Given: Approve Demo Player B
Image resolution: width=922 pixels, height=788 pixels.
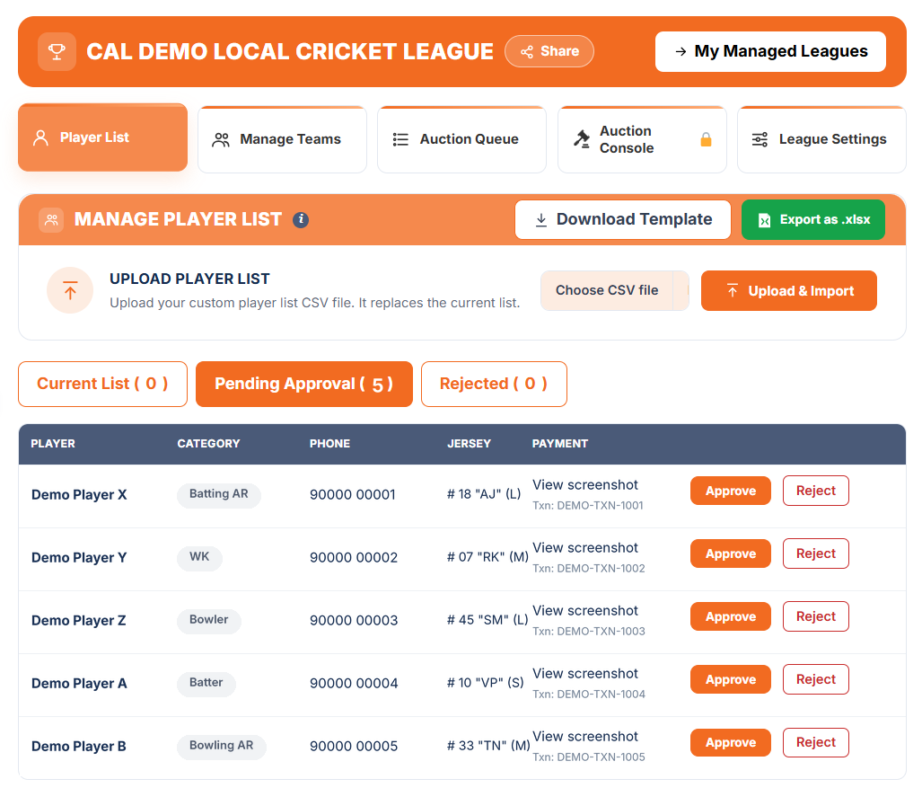Looking at the screenshot, I should [730, 743].
